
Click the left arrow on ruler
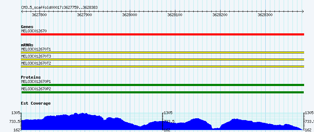(23, 11)
